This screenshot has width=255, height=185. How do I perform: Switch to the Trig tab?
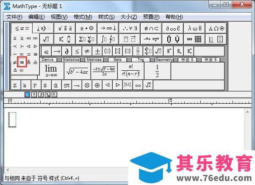pos(141,60)
